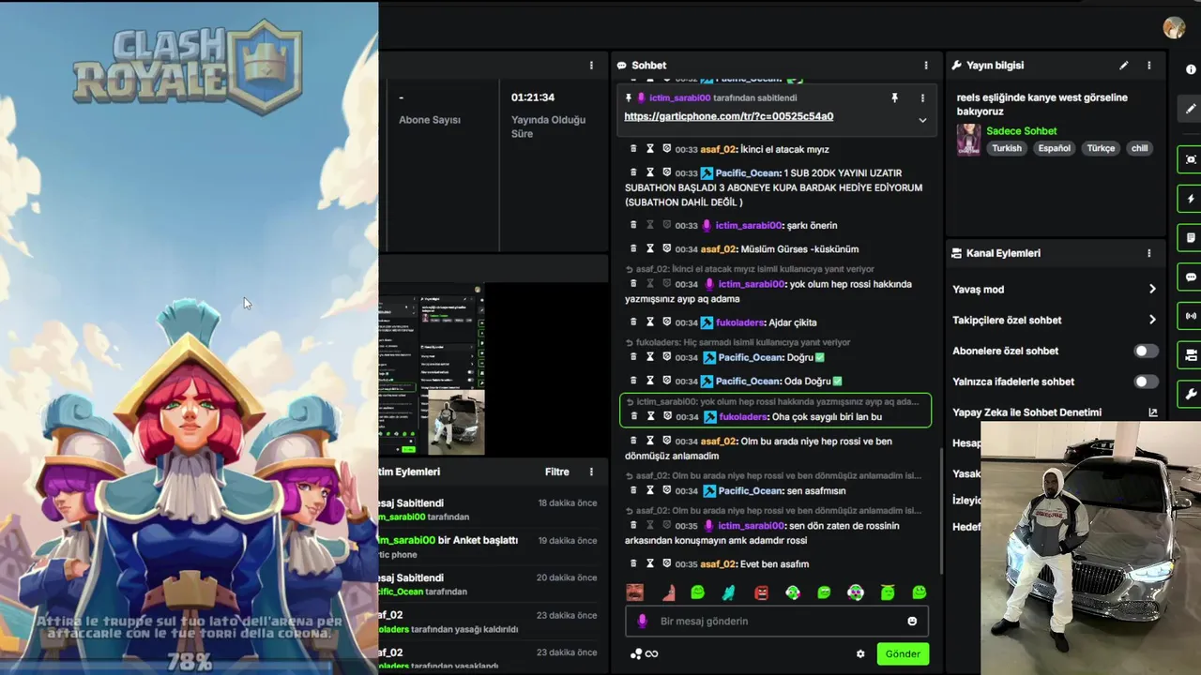Viewport: 1201px width, 675px height.
Task: Click the info icon in right sidebar
Action: (x=1191, y=69)
